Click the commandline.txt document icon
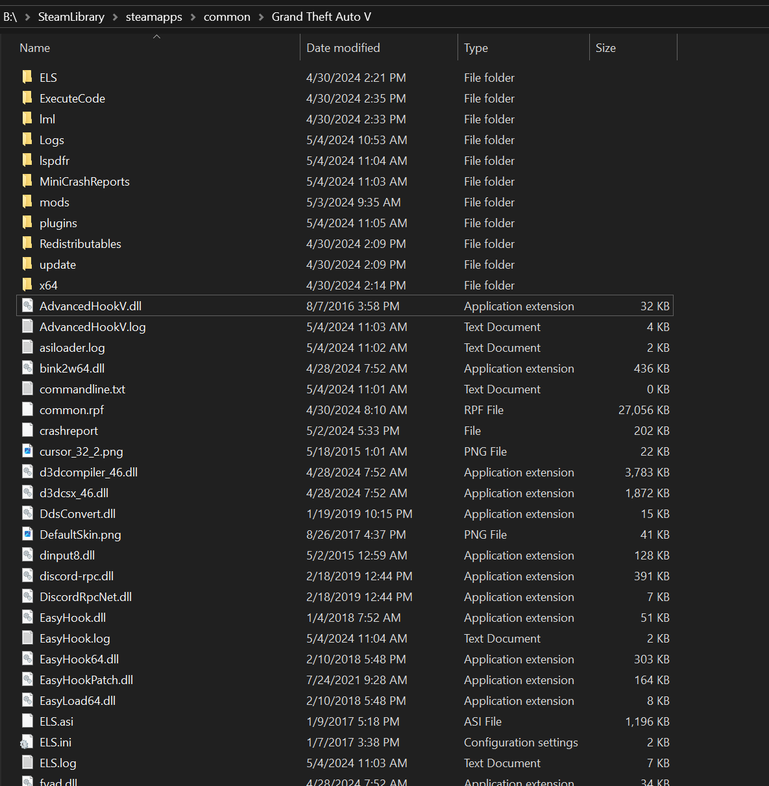 coord(27,389)
